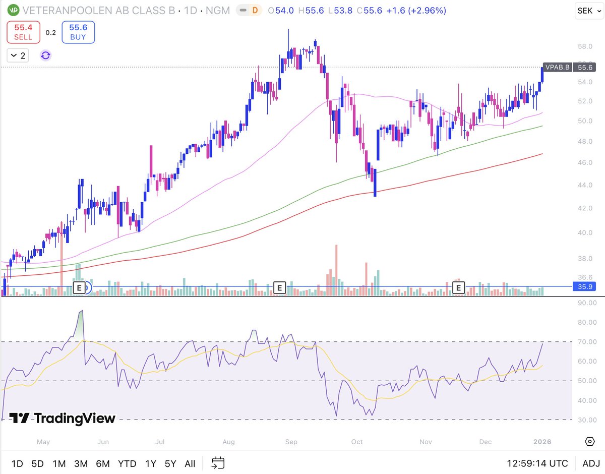Select the 3M time range
This screenshot has height=474, width=605.
pyautogui.click(x=81, y=463)
